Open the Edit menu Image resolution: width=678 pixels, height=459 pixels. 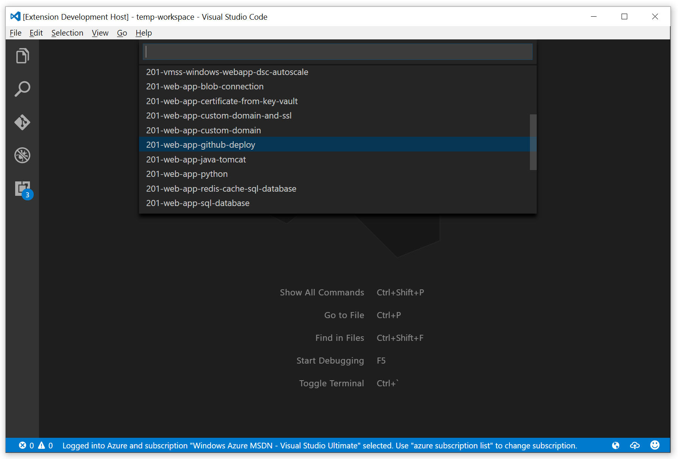(x=36, y=33)
